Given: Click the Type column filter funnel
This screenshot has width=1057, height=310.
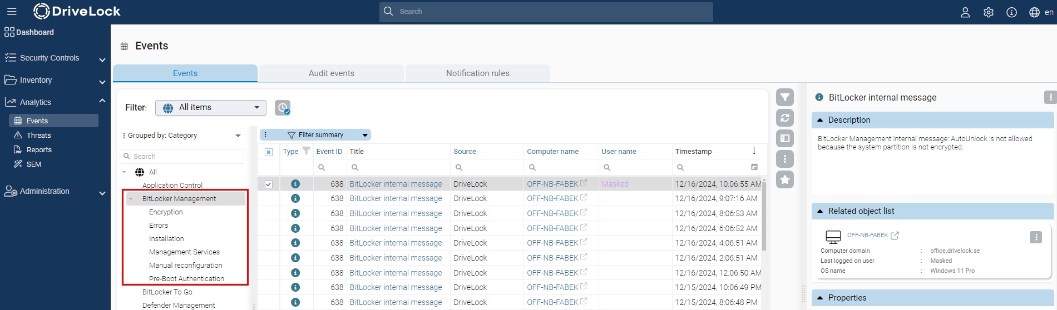Looking at the screenshot, I should pyautogui.click(x=306, y=151).
